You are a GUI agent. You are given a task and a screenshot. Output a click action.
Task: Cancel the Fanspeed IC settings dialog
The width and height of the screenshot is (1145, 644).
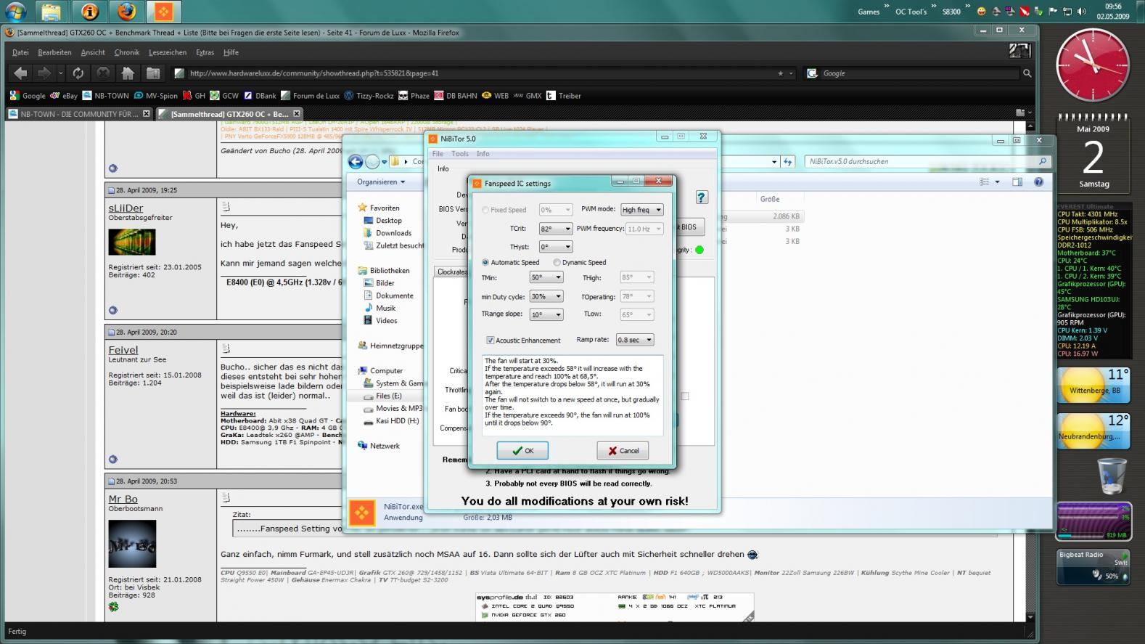tap(623, 450)
